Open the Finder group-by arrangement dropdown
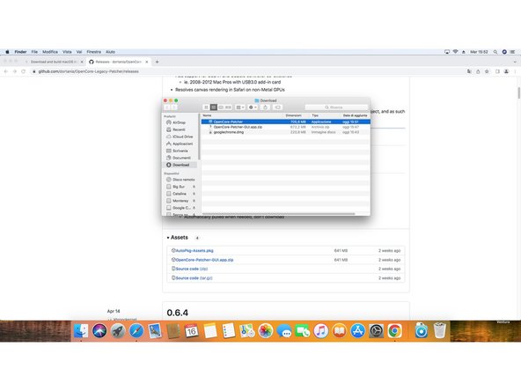521x391 pixels. (240, 107)
